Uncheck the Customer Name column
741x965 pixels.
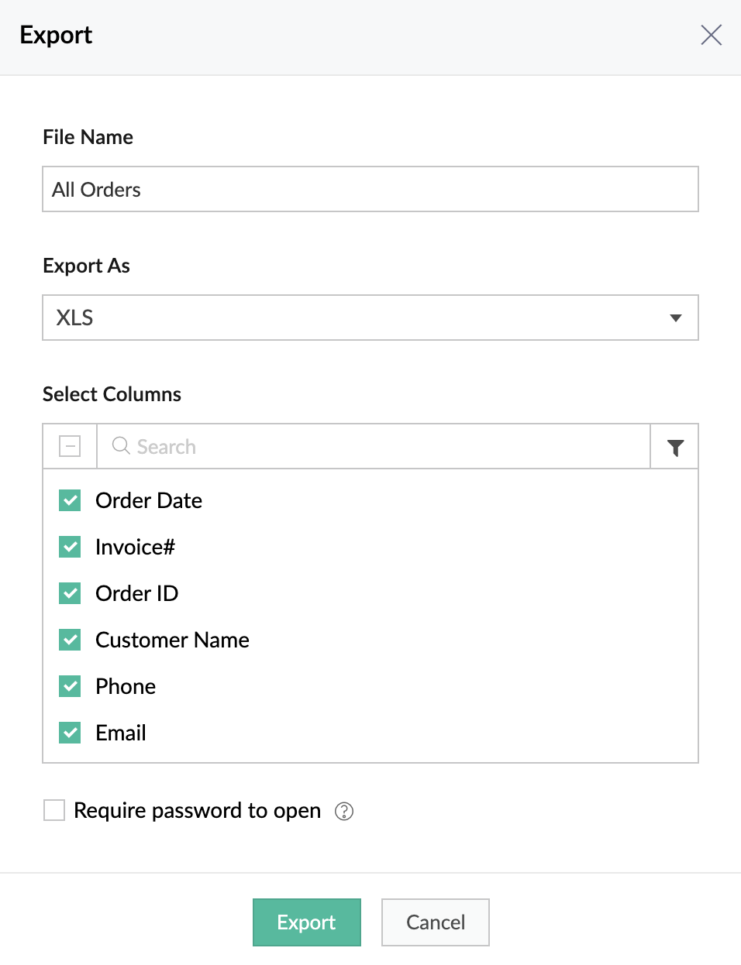click(x=70, y=640)
